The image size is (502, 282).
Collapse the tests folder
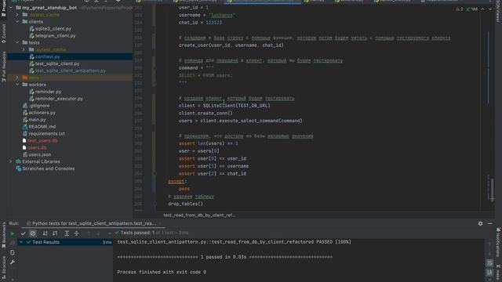click(17, 42)
